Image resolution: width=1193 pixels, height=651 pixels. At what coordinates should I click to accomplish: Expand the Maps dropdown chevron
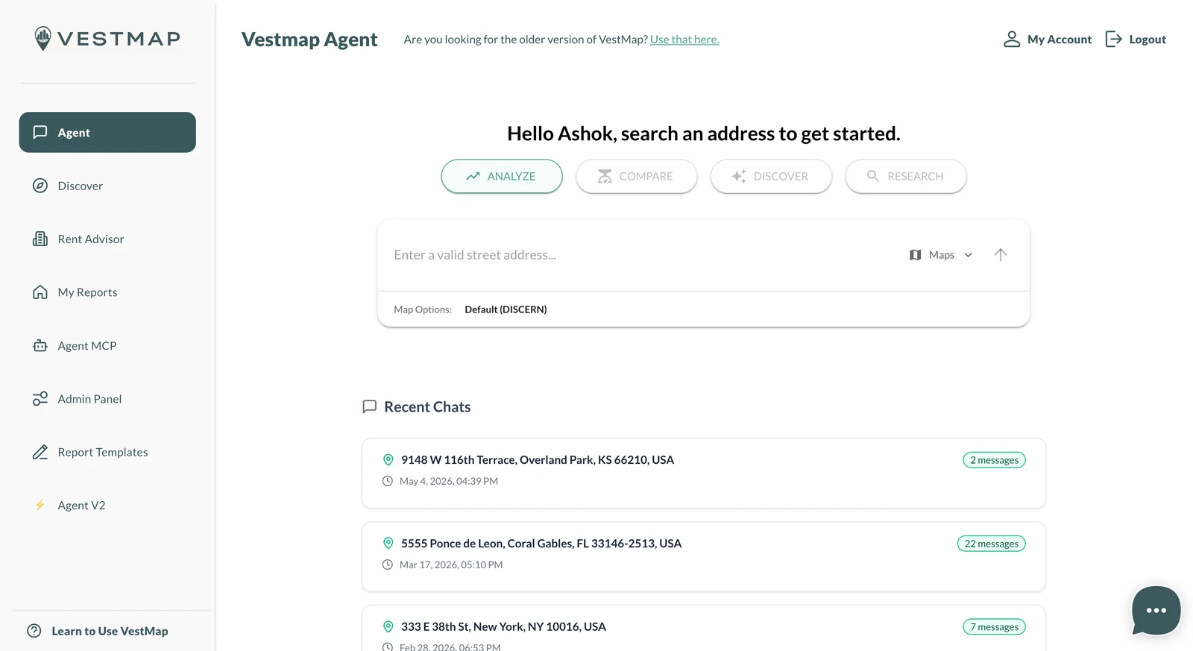968,255
